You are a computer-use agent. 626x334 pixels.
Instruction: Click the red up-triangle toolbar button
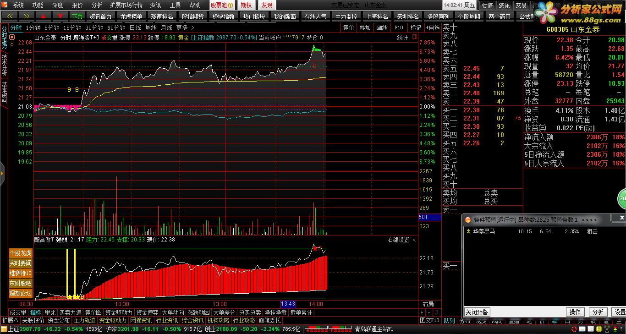pos(43,16)
